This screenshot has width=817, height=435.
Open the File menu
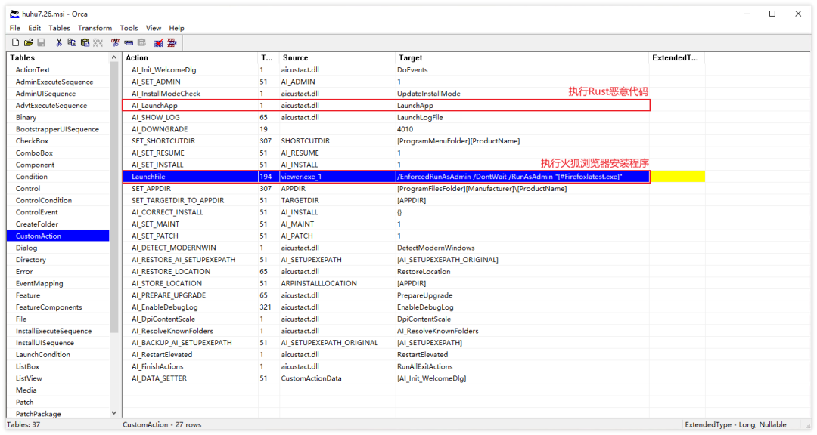[x=14, y=28]
